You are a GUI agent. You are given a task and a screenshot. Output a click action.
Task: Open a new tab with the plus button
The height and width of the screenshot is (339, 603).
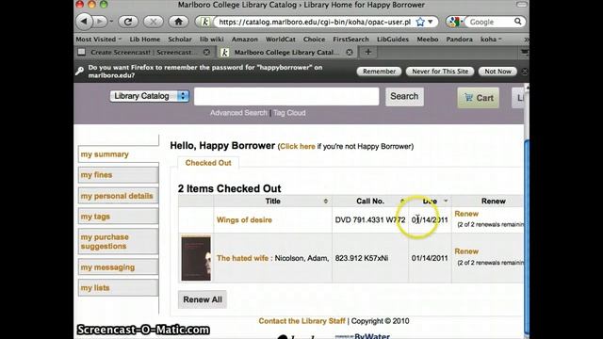(x=368, y=52)
